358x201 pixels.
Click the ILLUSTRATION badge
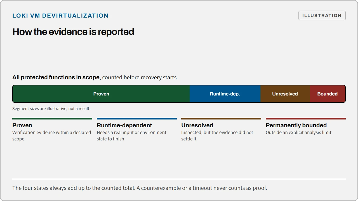tap(322, 16)
